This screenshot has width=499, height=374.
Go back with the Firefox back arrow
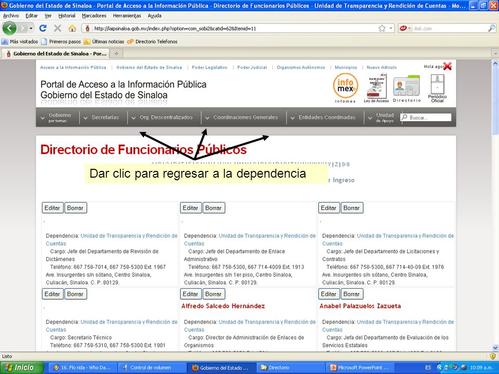pyautogui.click(x=9, y=28)
